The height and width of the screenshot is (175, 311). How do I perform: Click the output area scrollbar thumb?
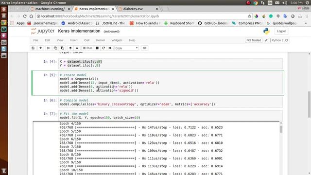click(x=281, y=129)
